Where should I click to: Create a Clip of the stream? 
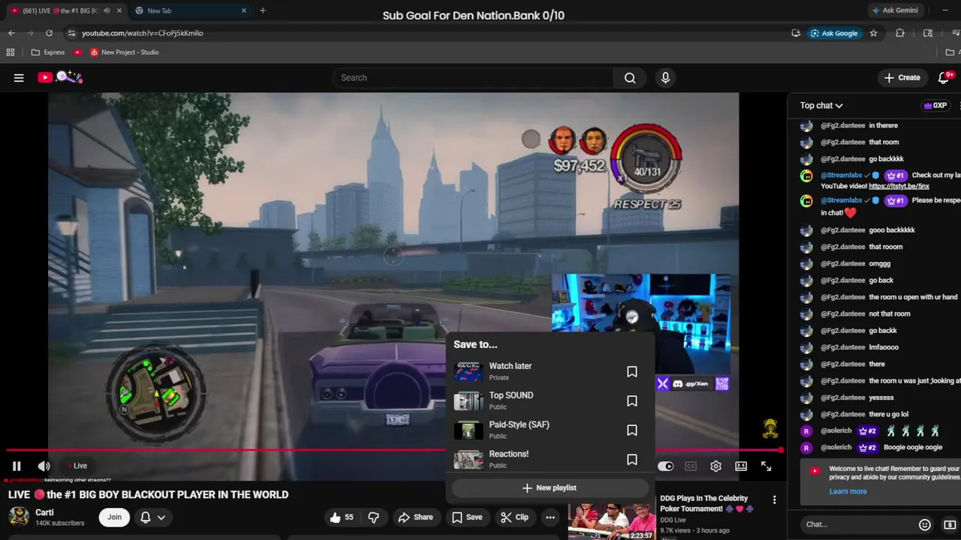[x=514, y=517]
